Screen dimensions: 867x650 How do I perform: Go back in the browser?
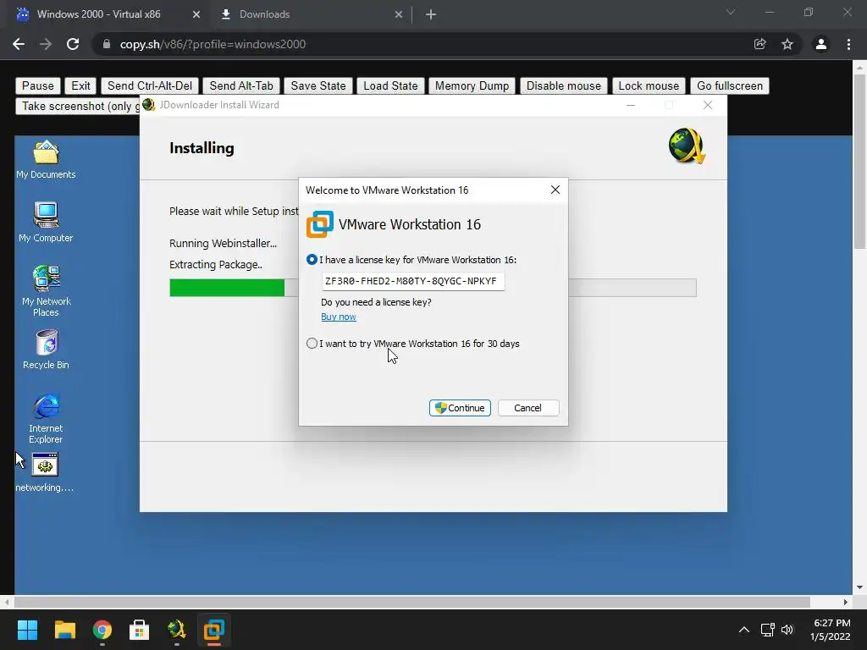tap(19, 44)
